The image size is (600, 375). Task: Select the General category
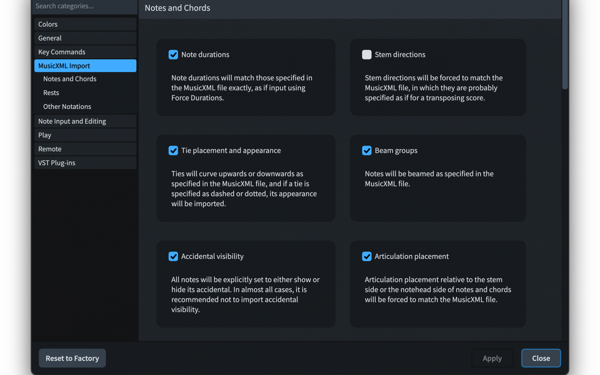tap(85, 38)
